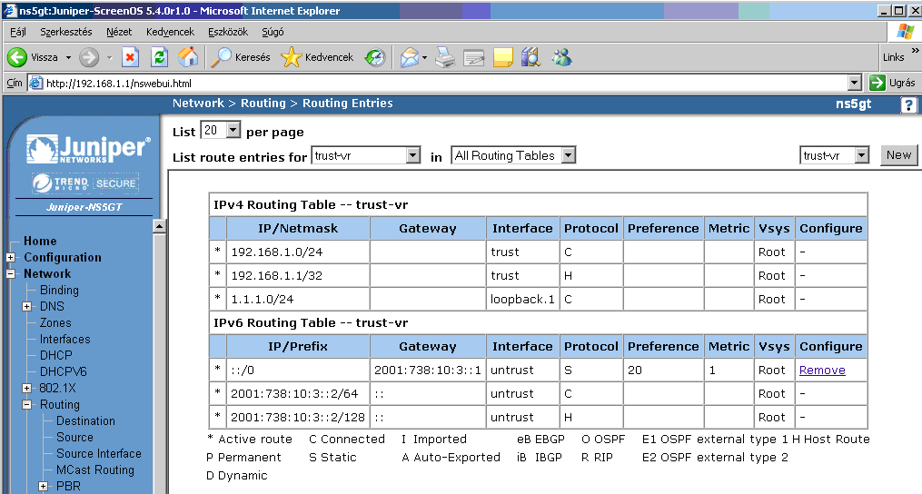Screen dimensions: 922x494
Task: Expand the Configuration tree node
Action: (10, 258)
